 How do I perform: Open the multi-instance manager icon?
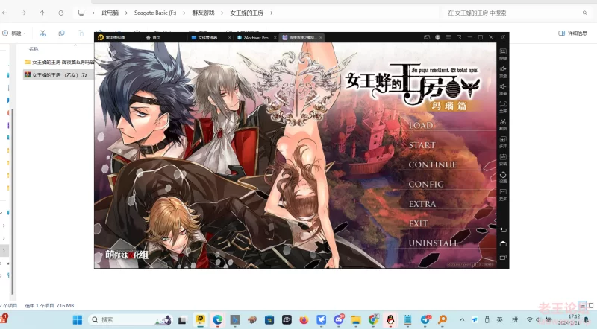[503, 141]
